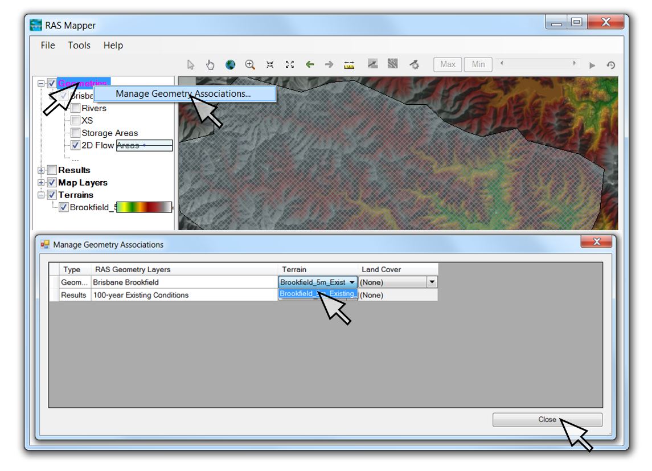Select the XS tree item
652x471 pixels.
click(x=87, y=121)
